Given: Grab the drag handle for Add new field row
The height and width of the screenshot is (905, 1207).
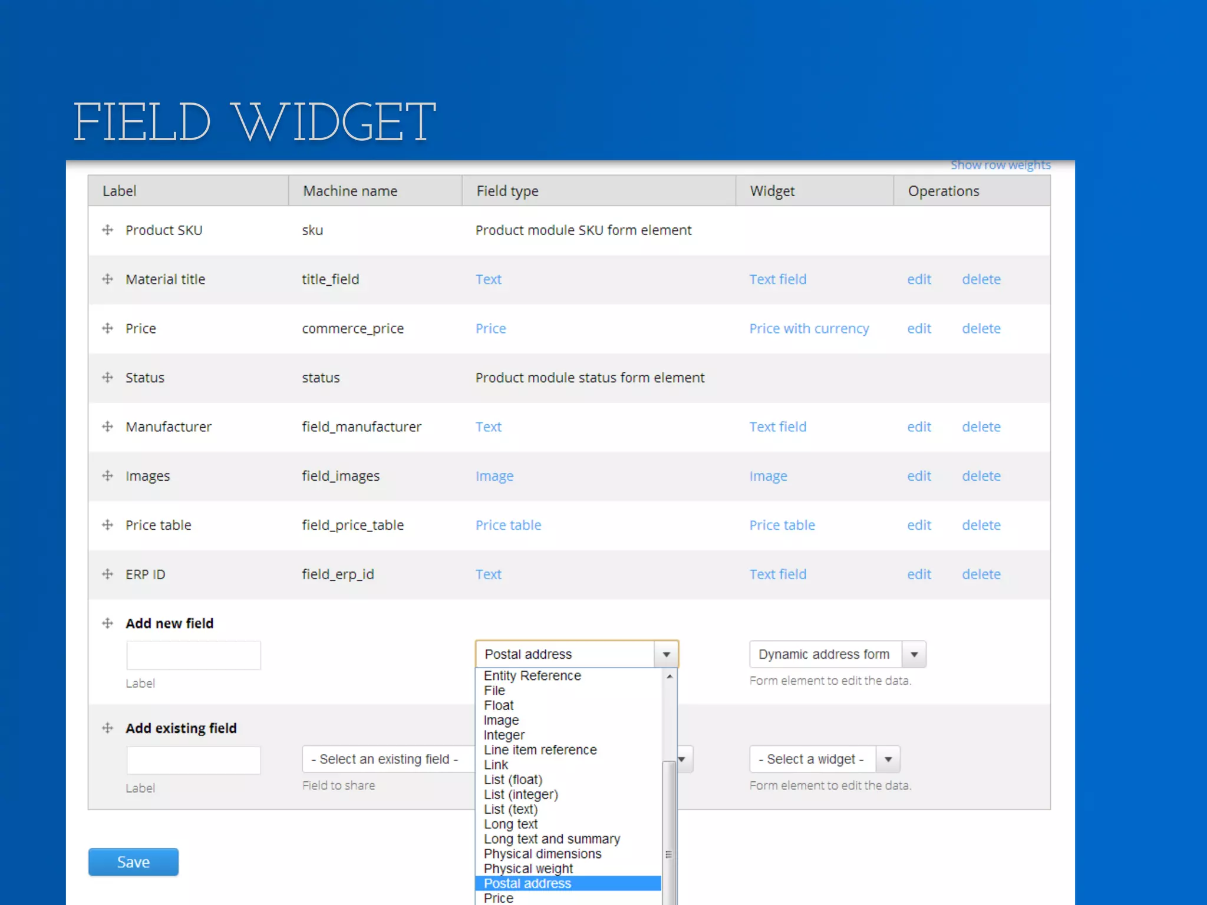Looking at the screenshot, I should 107,623.
